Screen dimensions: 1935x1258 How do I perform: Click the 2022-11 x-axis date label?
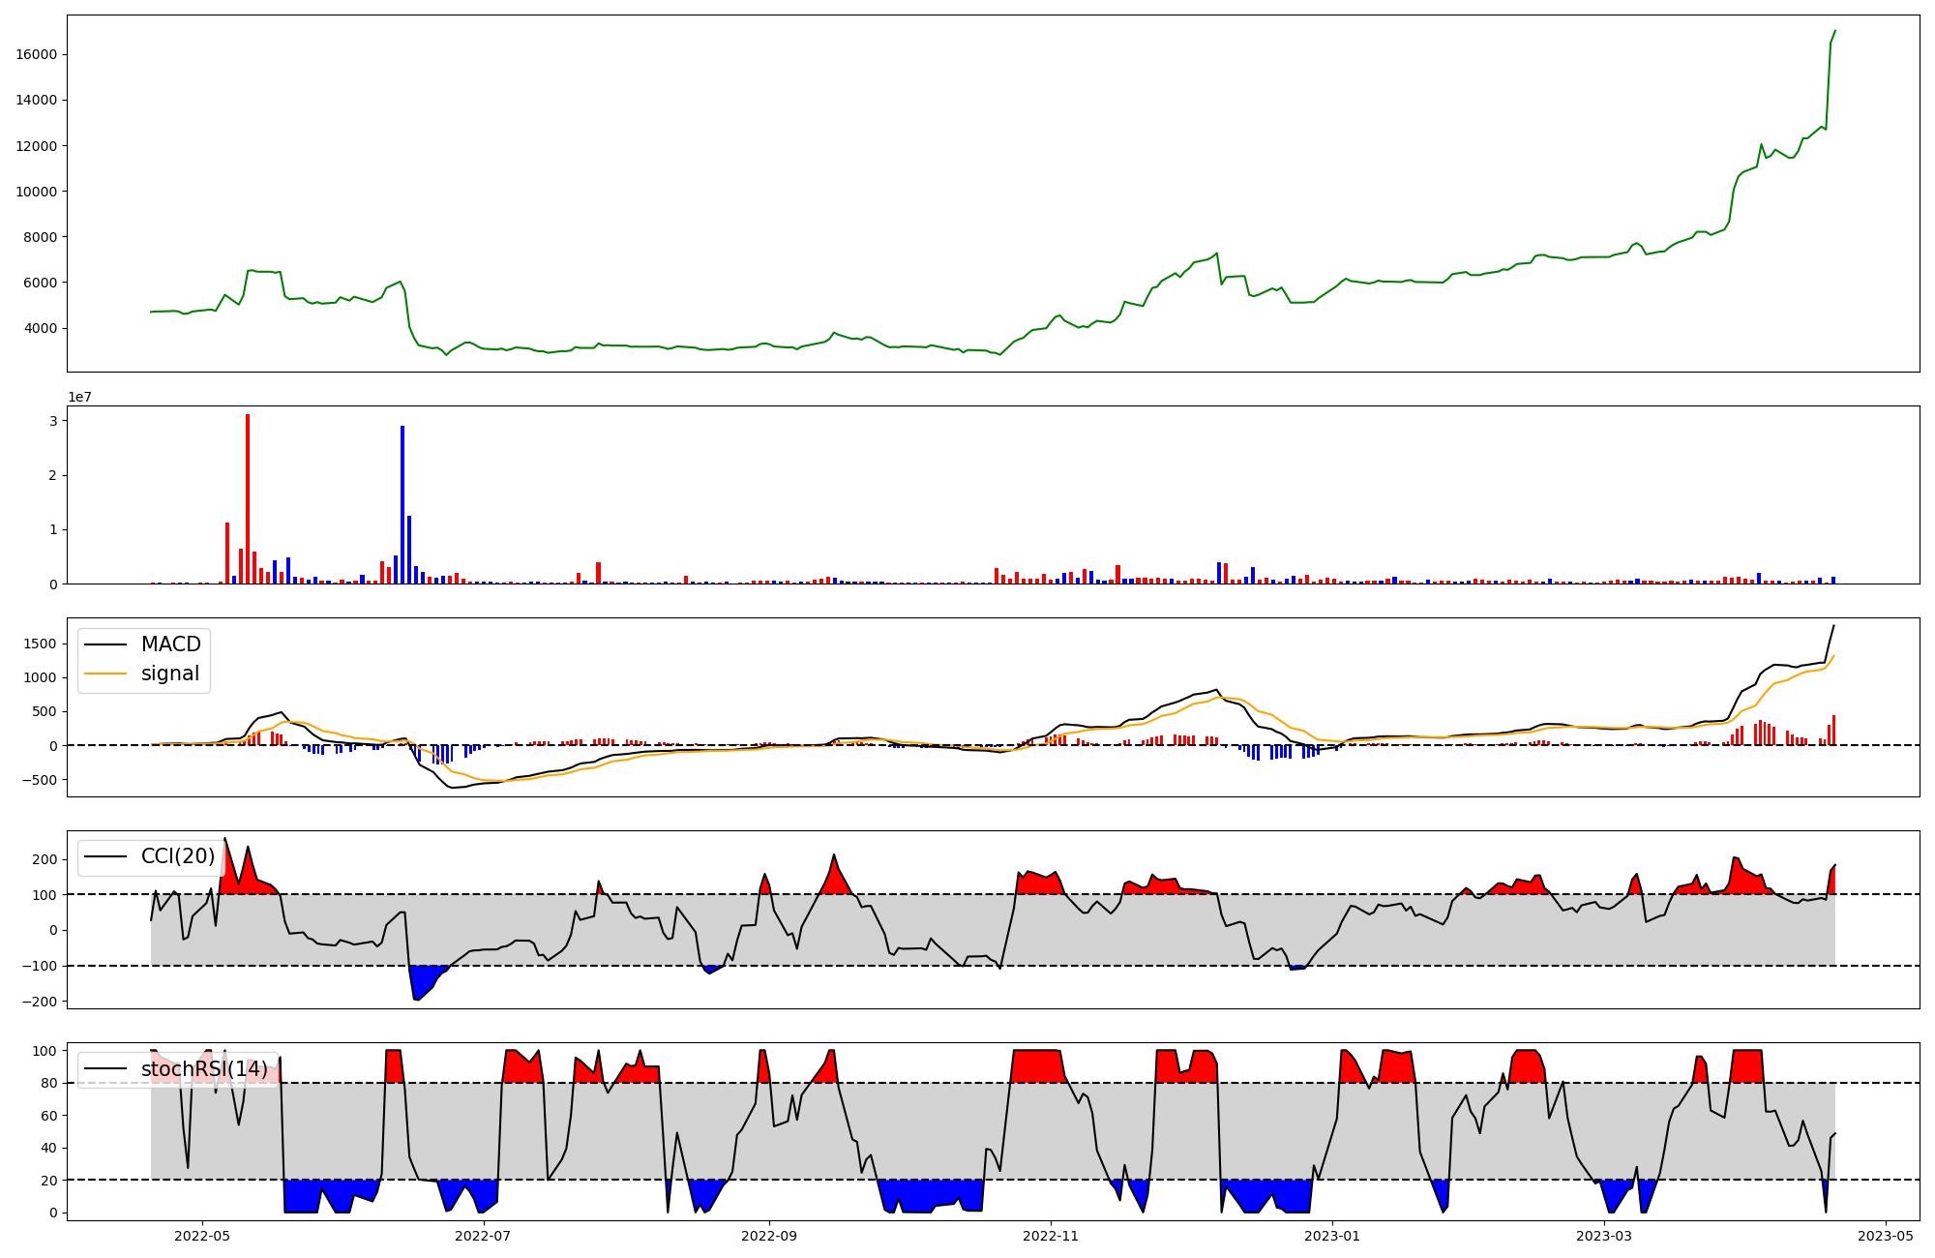click(1051, 1236)
